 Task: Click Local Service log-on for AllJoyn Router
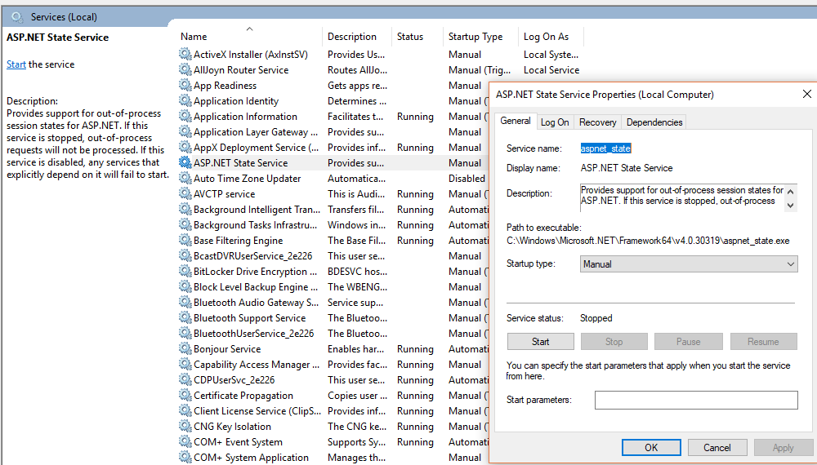551,70
